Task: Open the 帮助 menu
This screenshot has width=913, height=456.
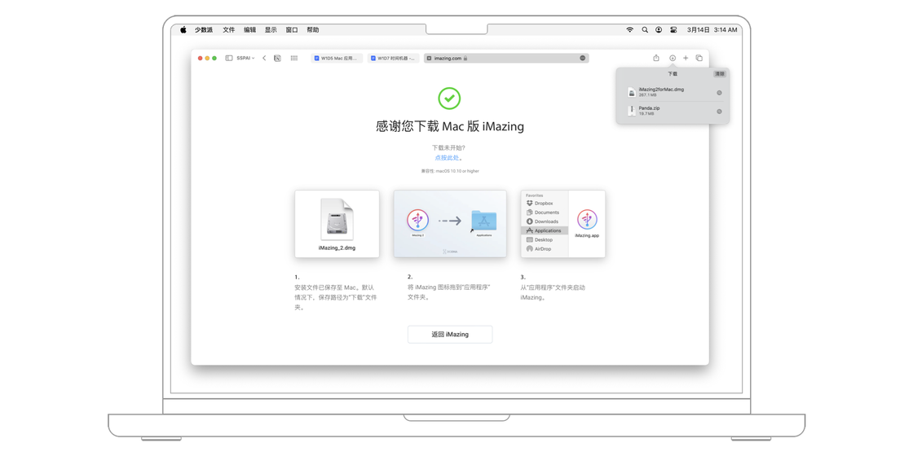Action: coord(313,29)
